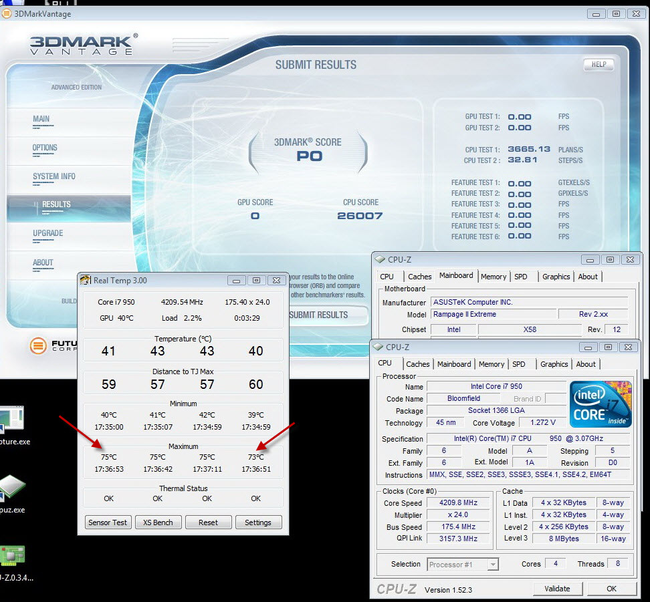Click OK in front CPU-Z window

tap(611, 589)
